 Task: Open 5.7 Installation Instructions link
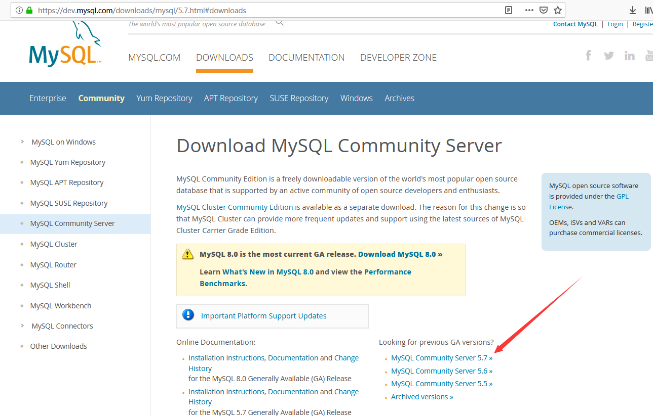226,392
